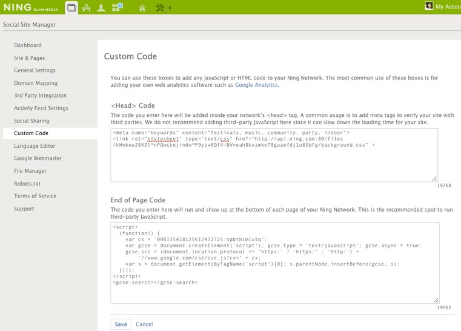
Task: Open the members person icon
Action: pyautogui.click(x=101, y=8)
